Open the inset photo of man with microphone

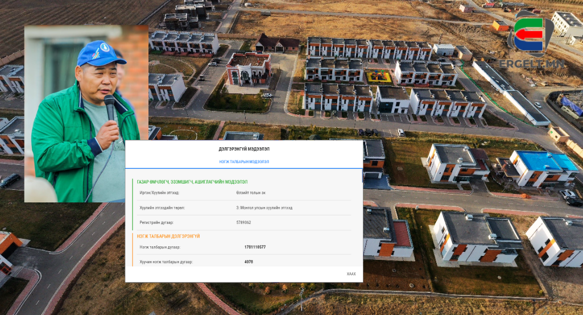coord(86,114)
